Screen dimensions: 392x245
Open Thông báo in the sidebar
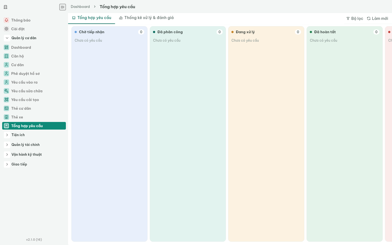[x=34, y=20]
